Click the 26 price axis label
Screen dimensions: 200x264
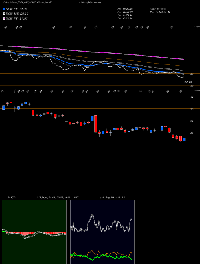coord(192,109)
